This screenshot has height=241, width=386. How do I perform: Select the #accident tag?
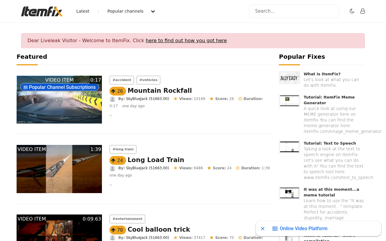(122, 80)
